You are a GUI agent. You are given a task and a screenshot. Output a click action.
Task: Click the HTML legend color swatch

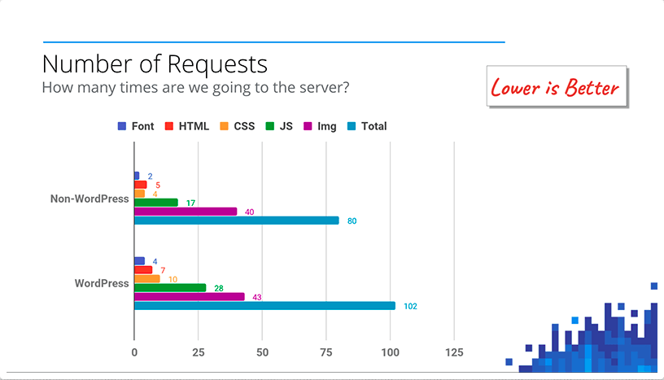click(169, 126)
